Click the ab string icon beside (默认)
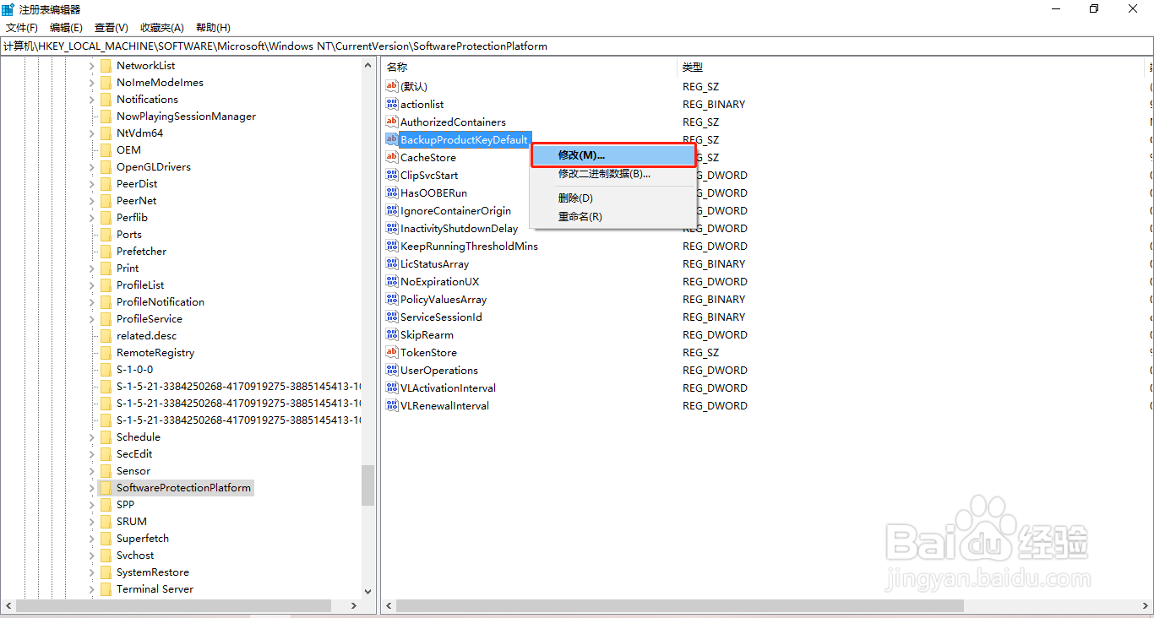The width and height of the screenshot is (1154, 618). pos(391,85)
